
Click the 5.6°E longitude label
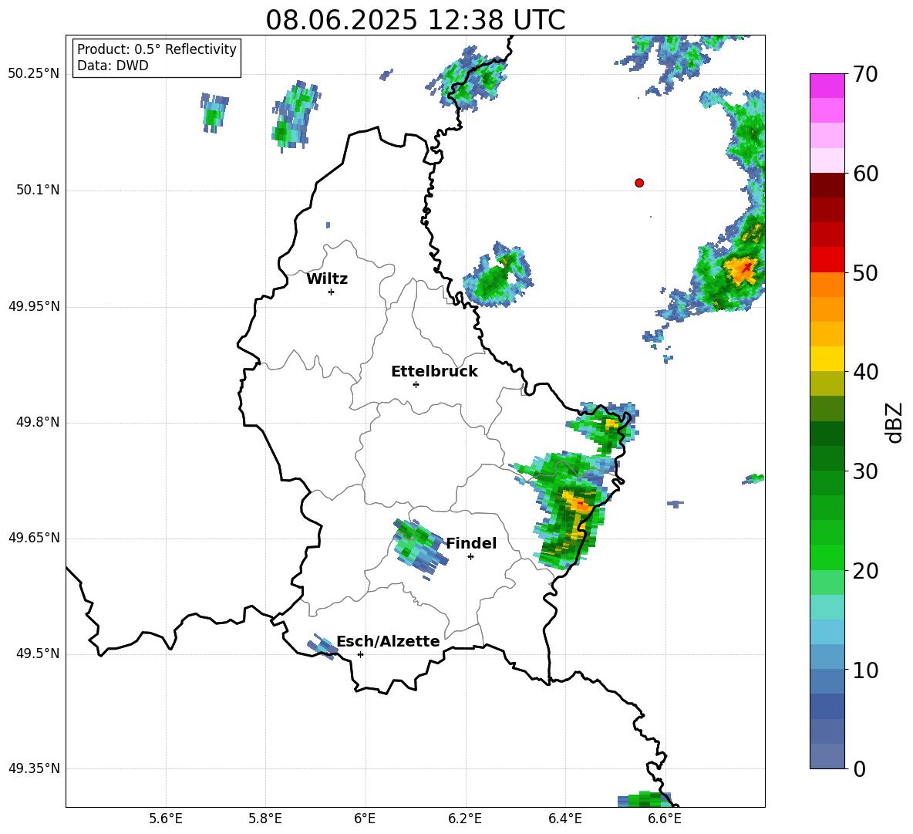(x=166, y=819)
